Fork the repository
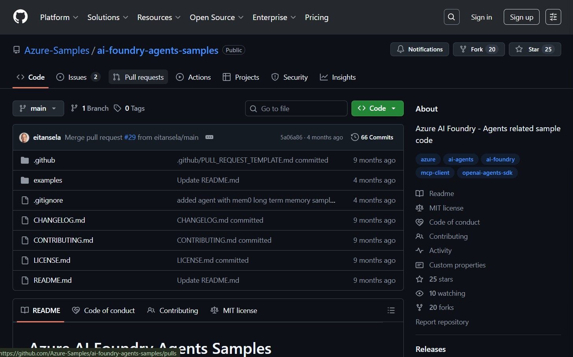The image size is (573, 357). (x=478, y=49)
